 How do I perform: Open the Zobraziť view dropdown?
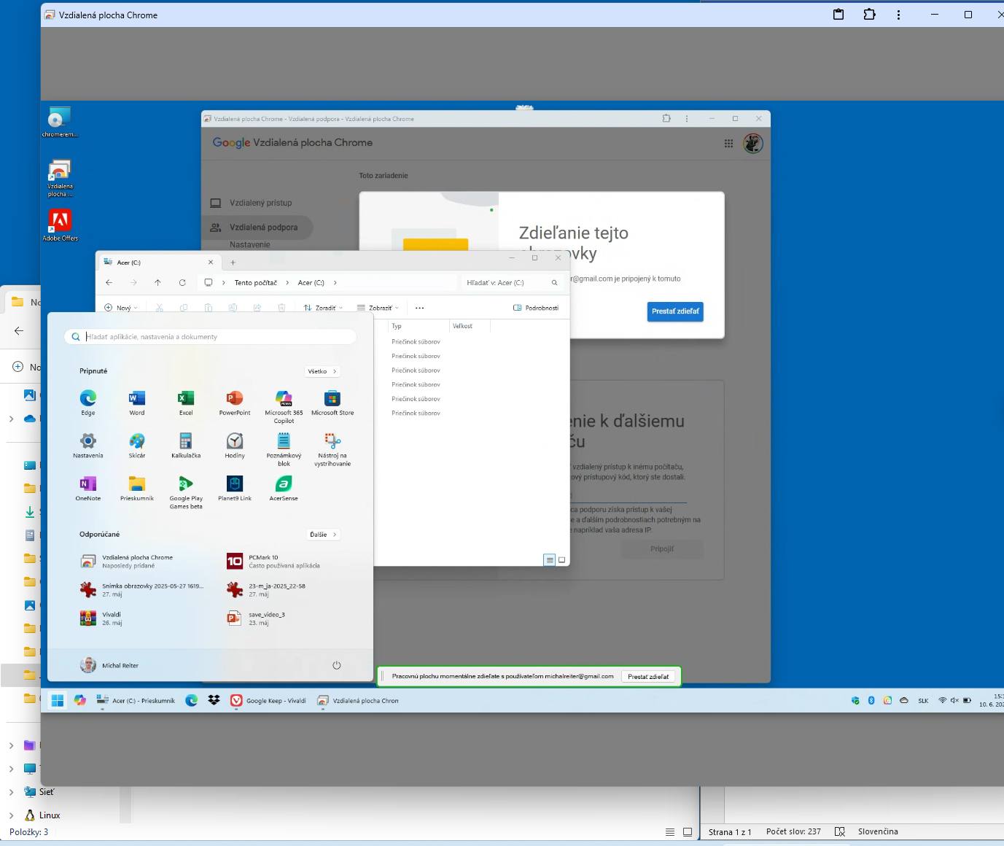(x=378, y=308)
